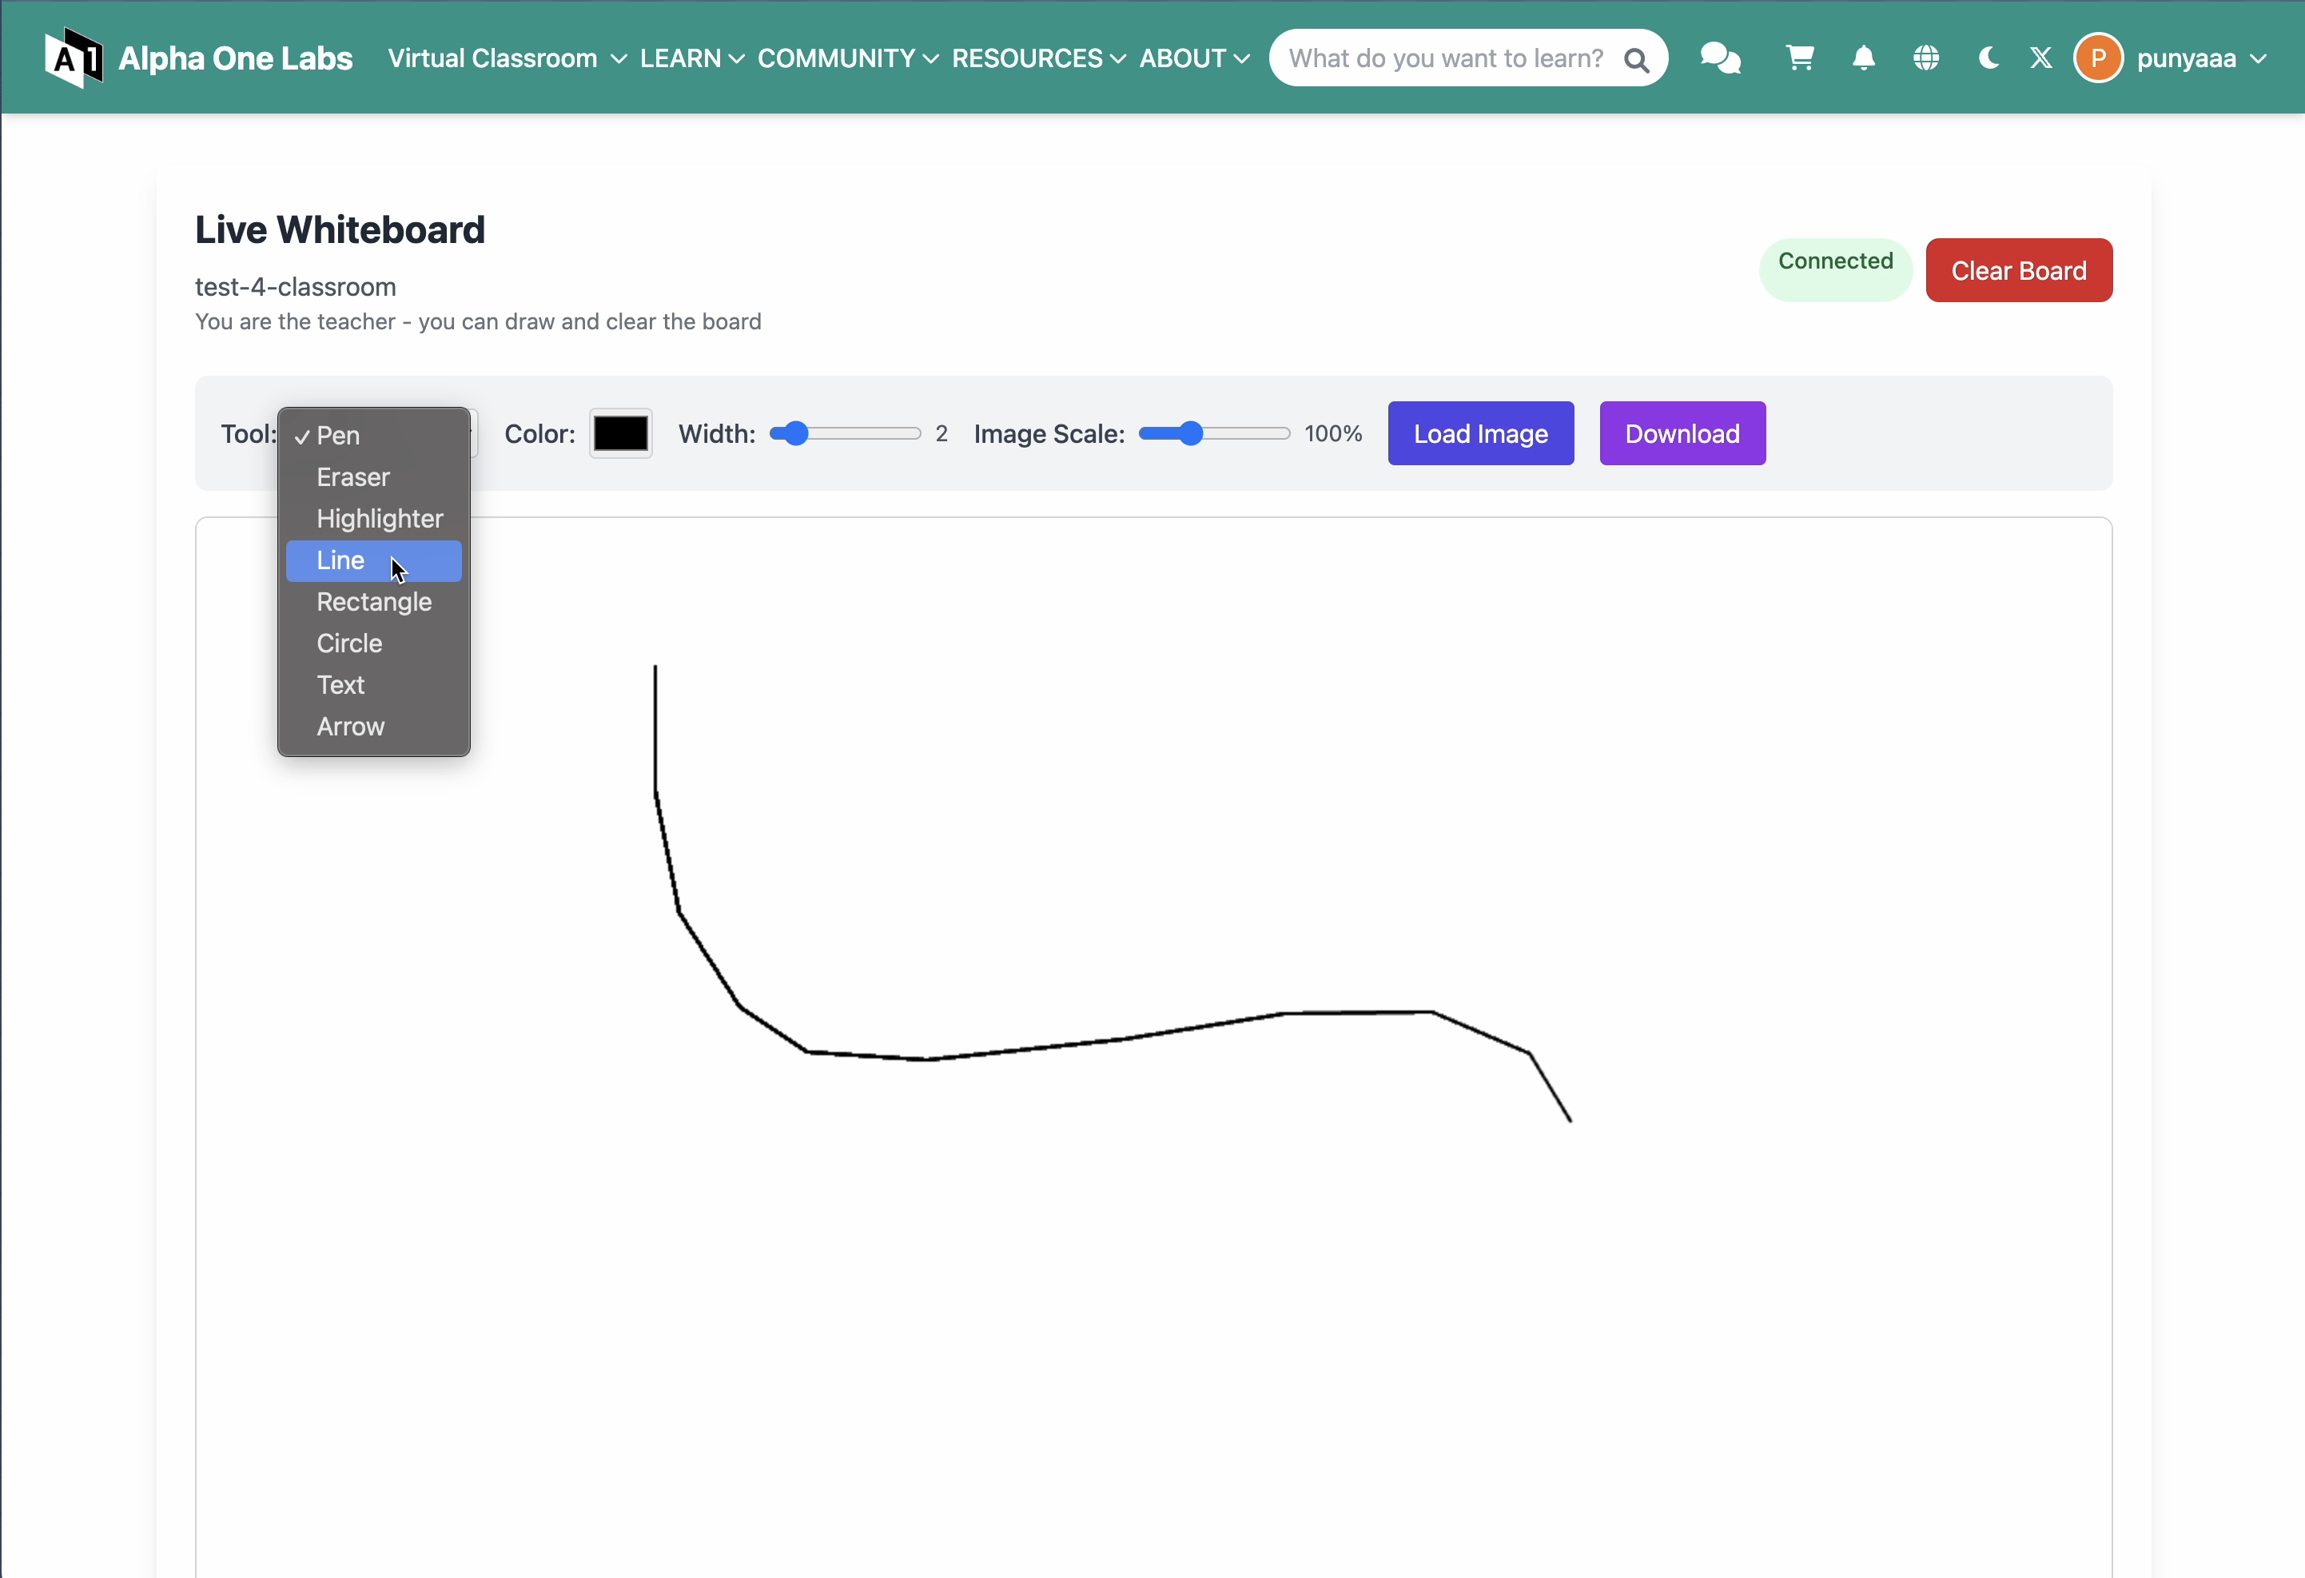Pick the Eraser tool option
The height and width of the screenshot is (1578, 2305).
click(352, 477)
